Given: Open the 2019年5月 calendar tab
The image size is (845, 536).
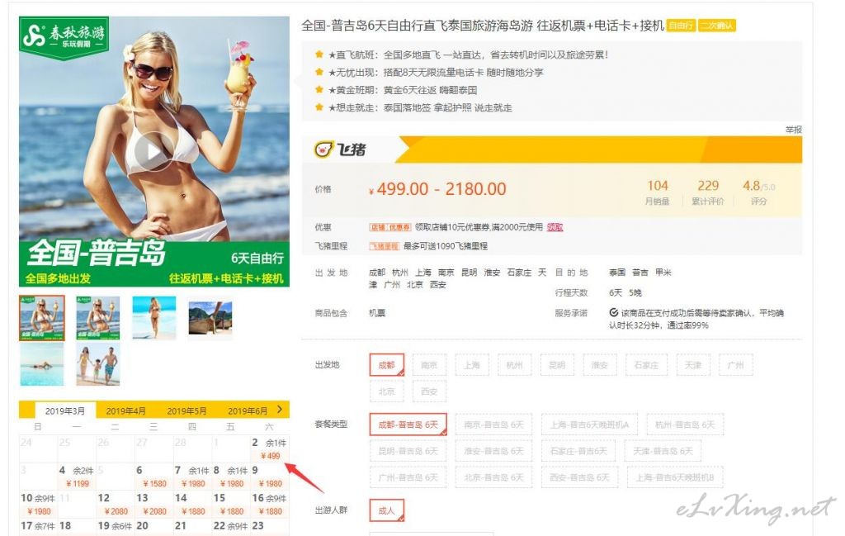Looking at the screenshot, I should pos(186,411).
